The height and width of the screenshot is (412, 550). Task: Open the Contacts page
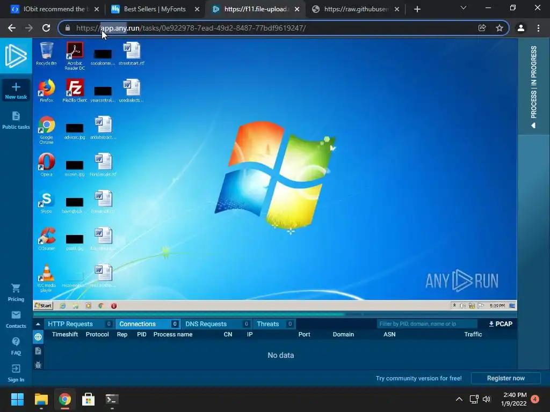point(16,320)
